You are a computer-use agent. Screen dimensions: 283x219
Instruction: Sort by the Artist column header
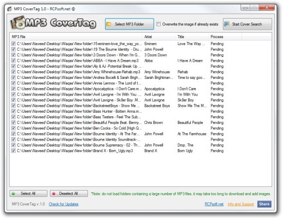tap(159, 36)
